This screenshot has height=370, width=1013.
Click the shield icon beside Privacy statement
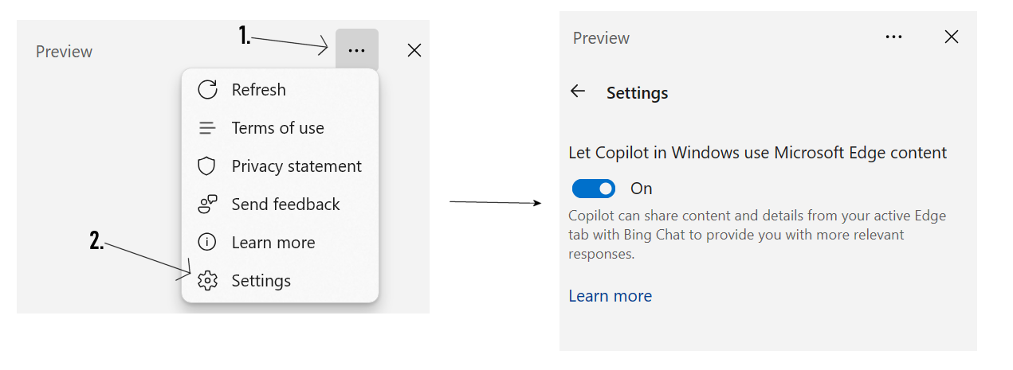pyautogui.click(x=207, y=166)
